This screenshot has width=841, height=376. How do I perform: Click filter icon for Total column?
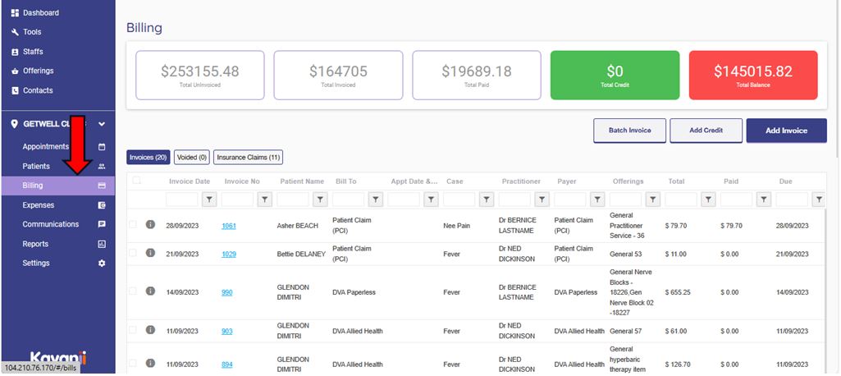point(708,199)
